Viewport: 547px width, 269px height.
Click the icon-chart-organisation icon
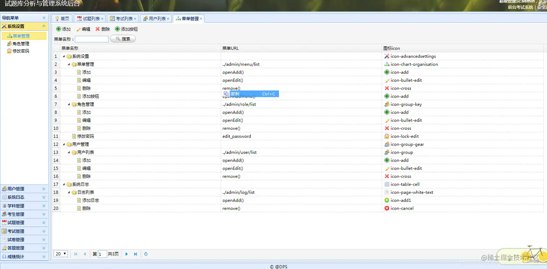[x=387, y=64]
